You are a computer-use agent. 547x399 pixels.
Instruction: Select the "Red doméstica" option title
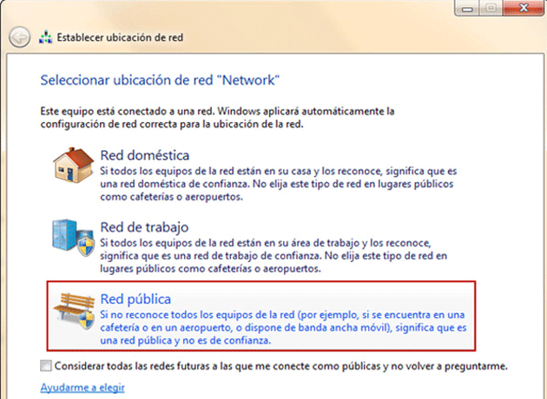click(145, 155)
